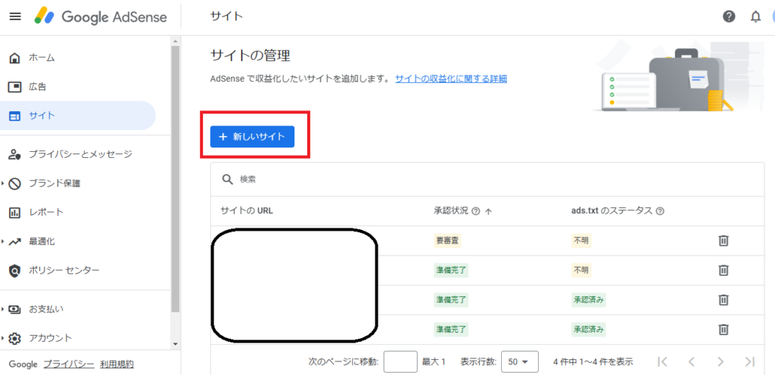Go to next page using the chevron
Viewport: 775px width, 375px height.
(x=721, y=361)
